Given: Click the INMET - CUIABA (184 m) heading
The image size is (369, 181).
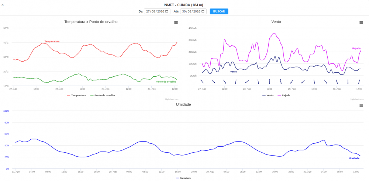Looking at the screenshot, I should tap(183, 5).
